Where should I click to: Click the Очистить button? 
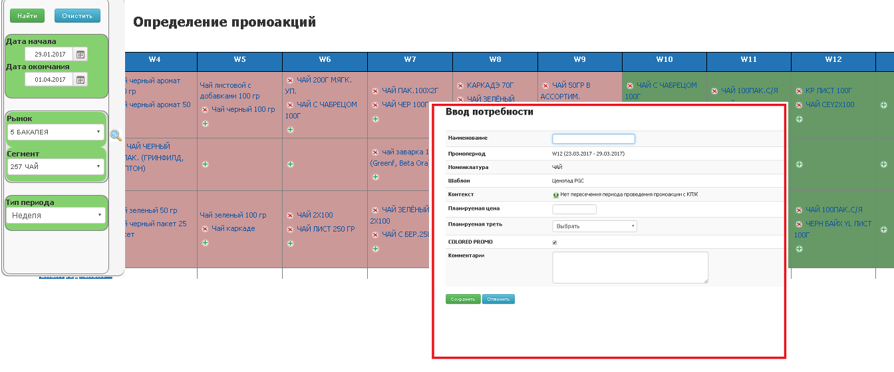coord(77,15)
